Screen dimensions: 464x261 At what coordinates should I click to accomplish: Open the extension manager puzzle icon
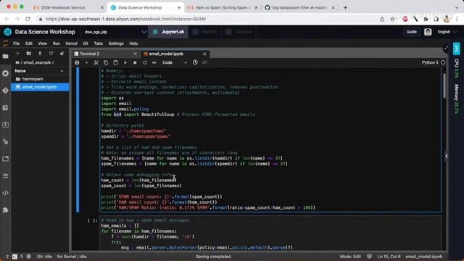point(5,210)
